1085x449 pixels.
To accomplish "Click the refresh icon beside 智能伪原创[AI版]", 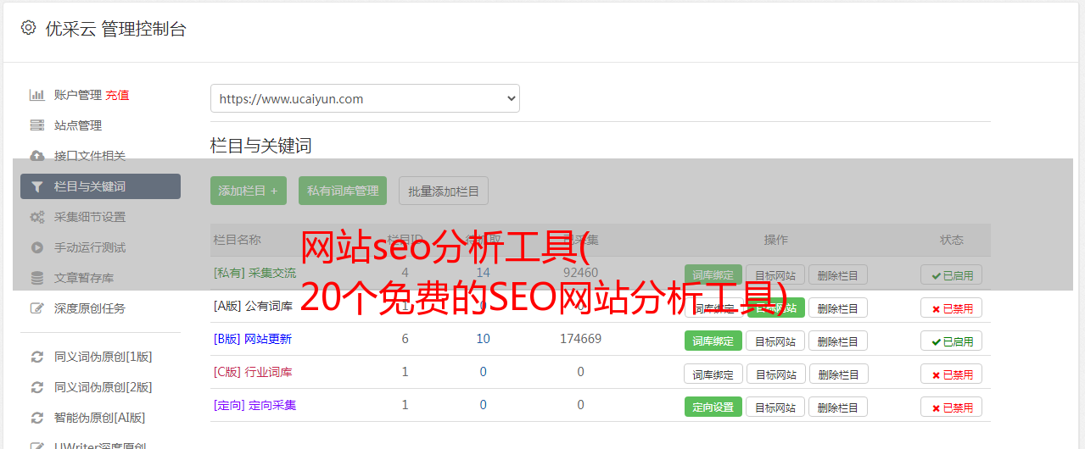I will [37, 418].
